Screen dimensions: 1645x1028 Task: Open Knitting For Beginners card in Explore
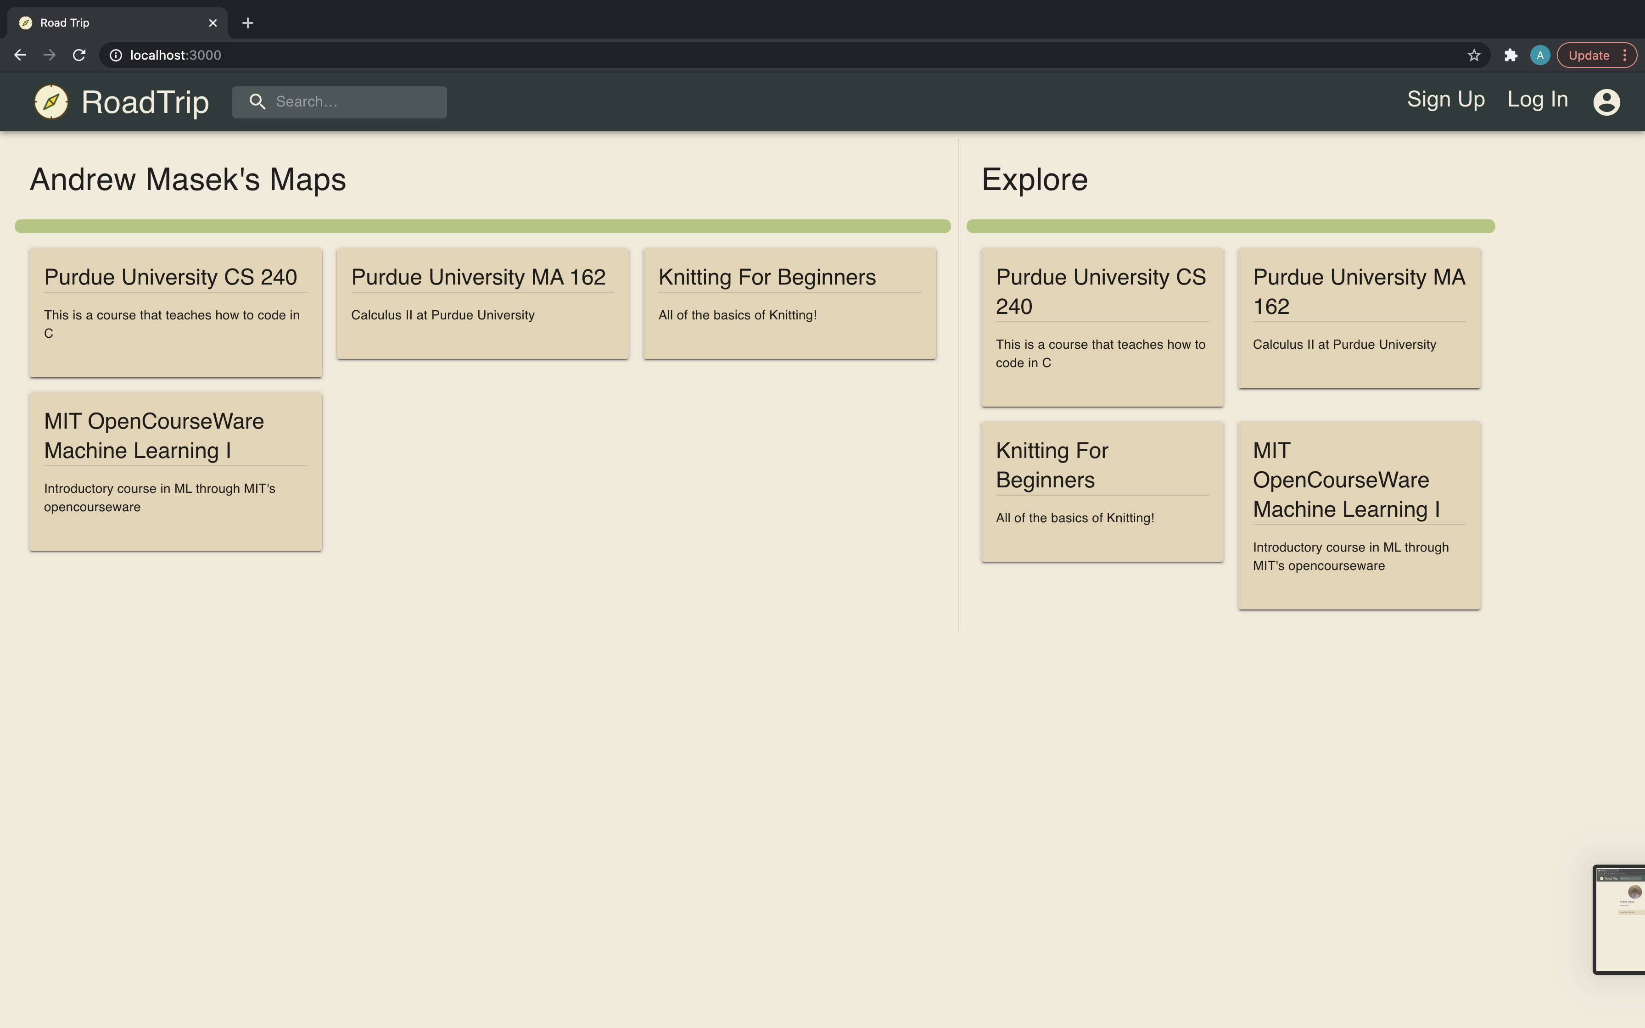[x=1101, y=491]
